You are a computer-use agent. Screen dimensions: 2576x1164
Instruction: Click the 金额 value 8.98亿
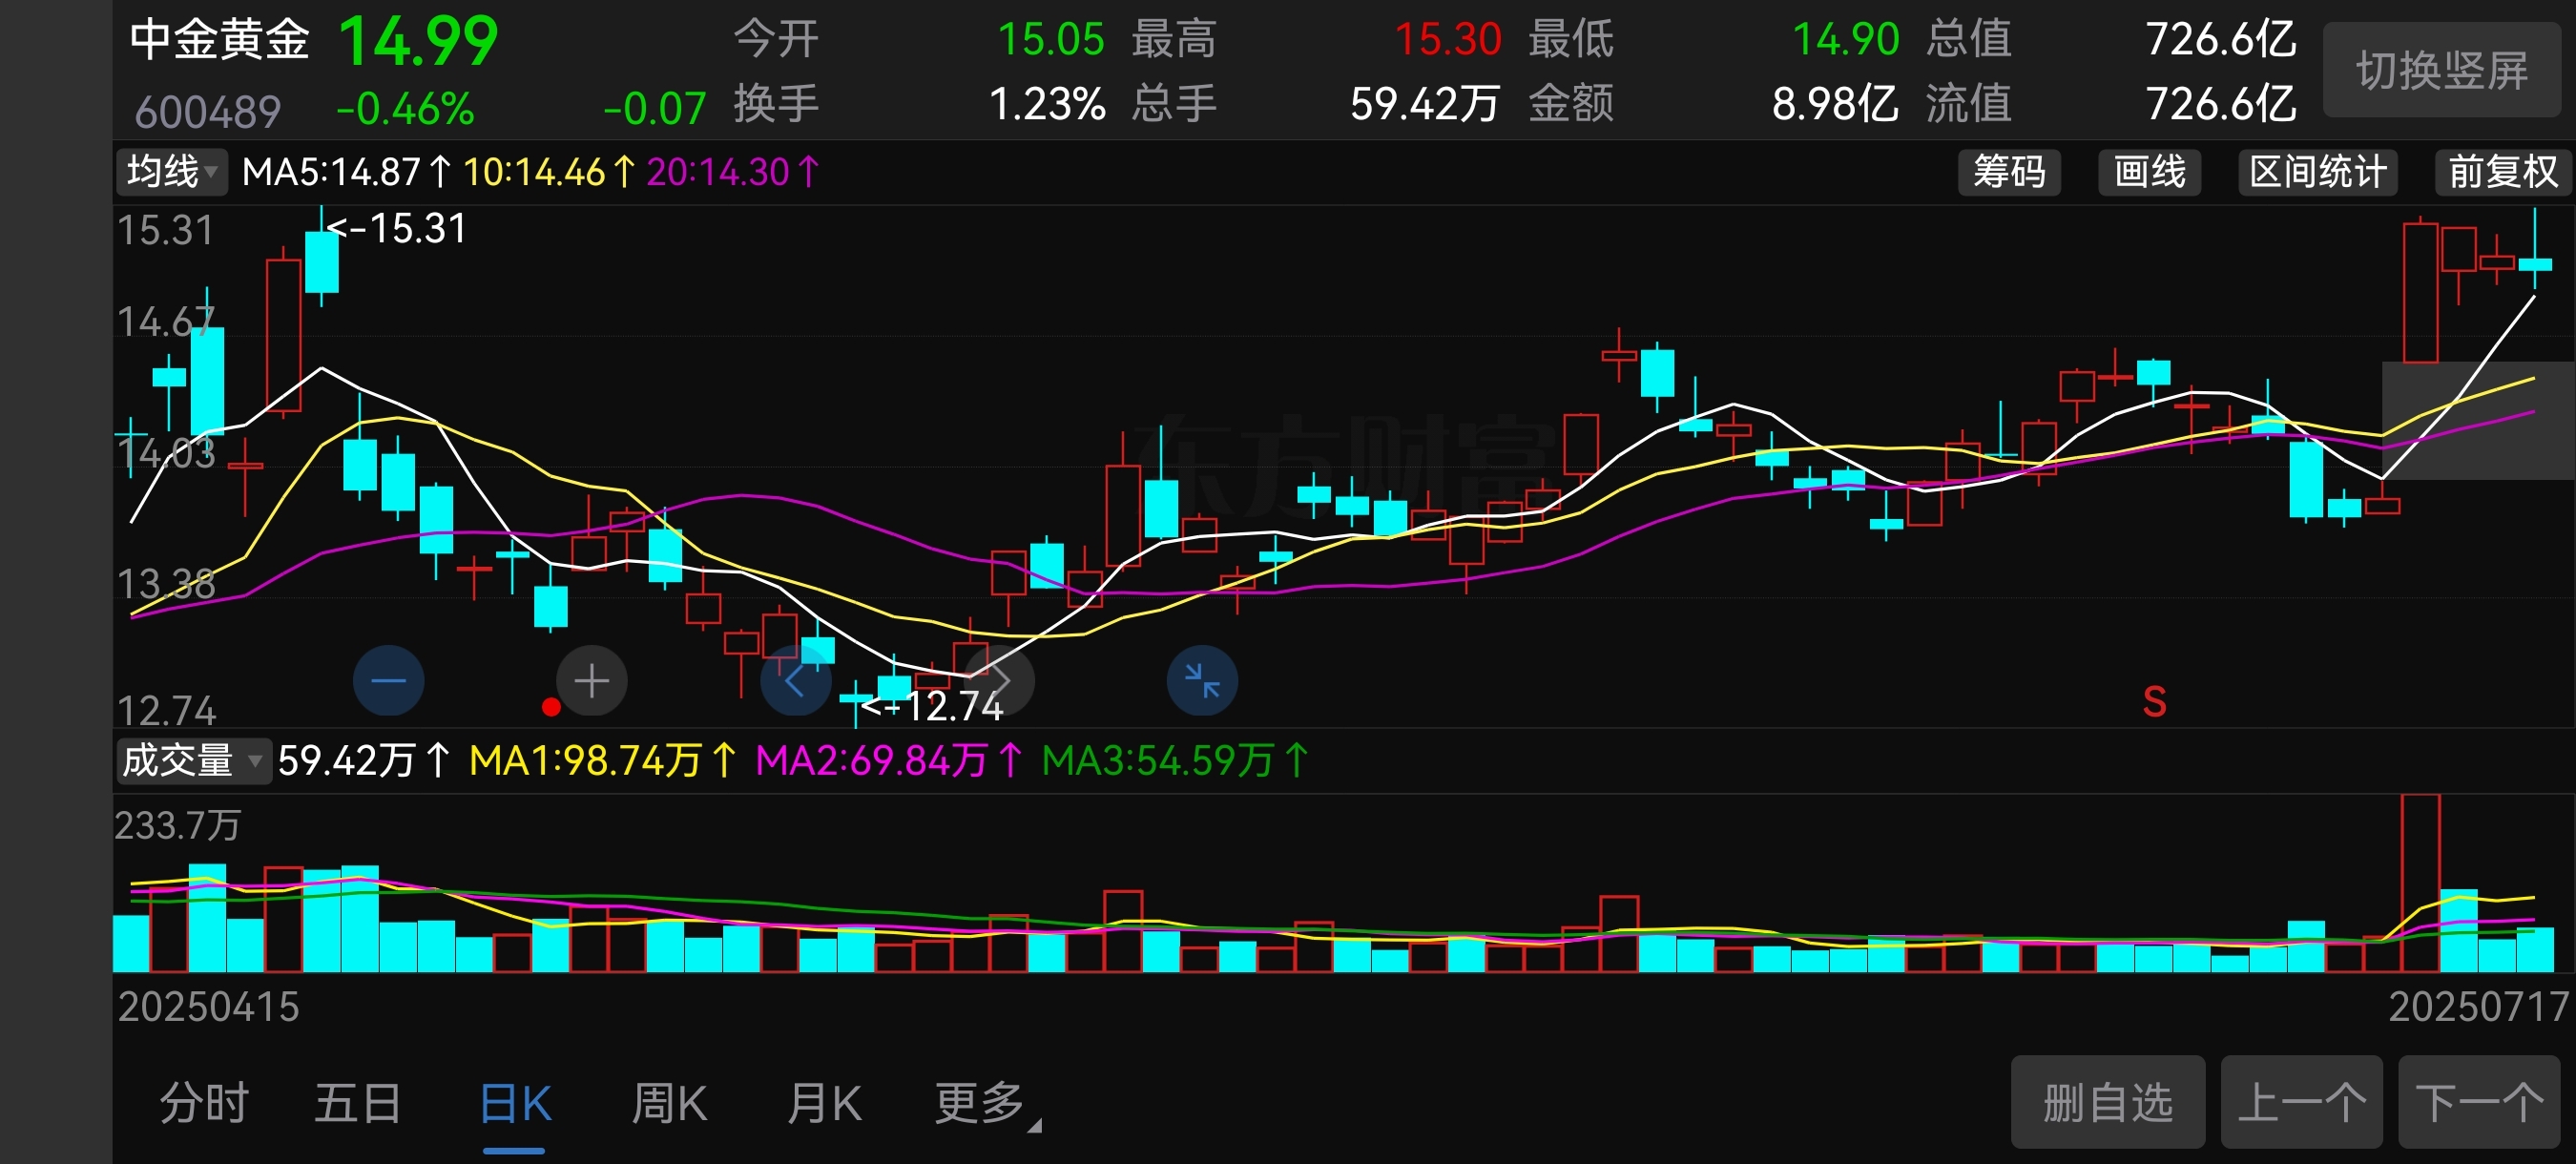click(x=1836, y=104)
